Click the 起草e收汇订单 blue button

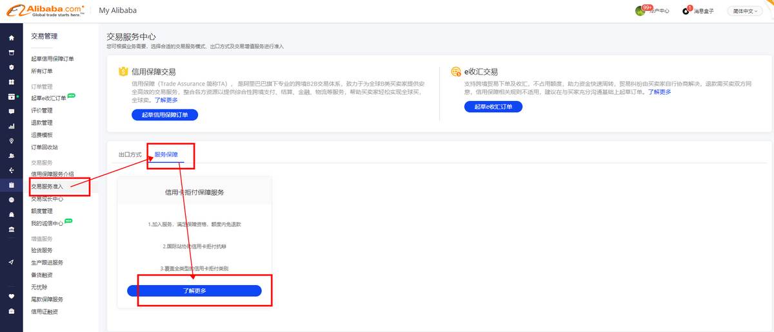tap(493, 107)
